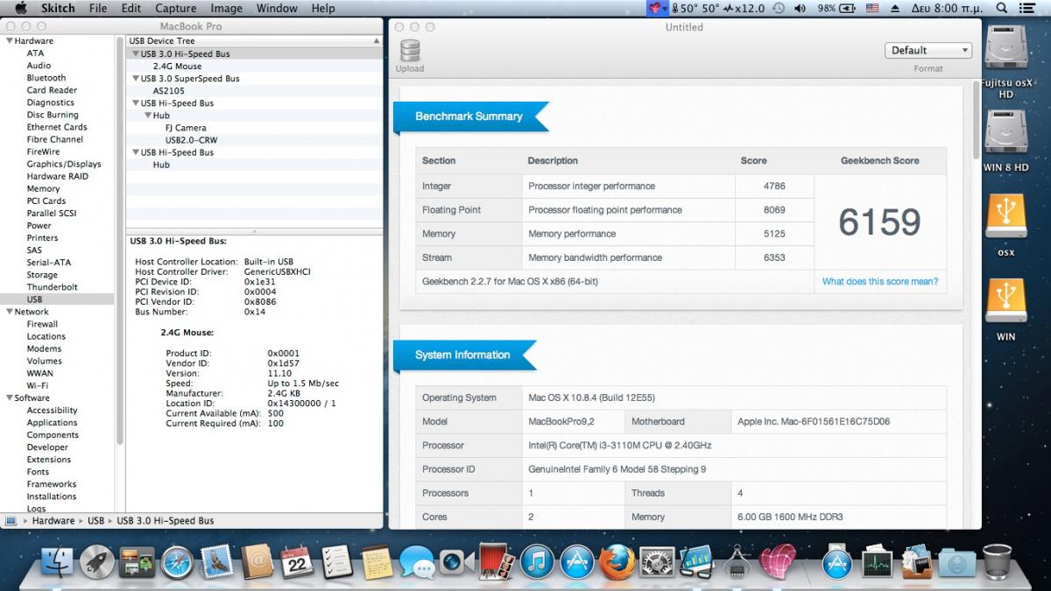This screenshot has height=591, width=1051.
Task: Collapse Software section in sidebar
Action: (x=9, y=398)
